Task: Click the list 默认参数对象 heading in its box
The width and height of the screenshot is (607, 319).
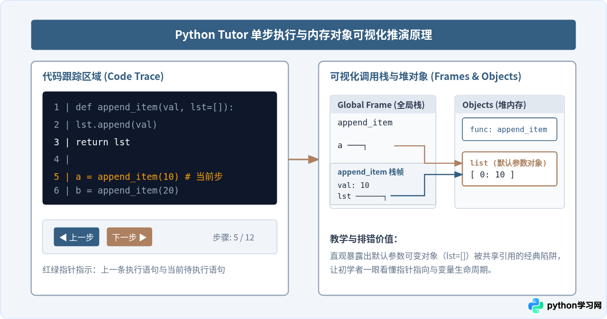Action: point(508,163)
